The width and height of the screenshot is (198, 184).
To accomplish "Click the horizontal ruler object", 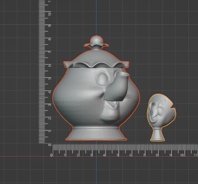I will point(124,150).
